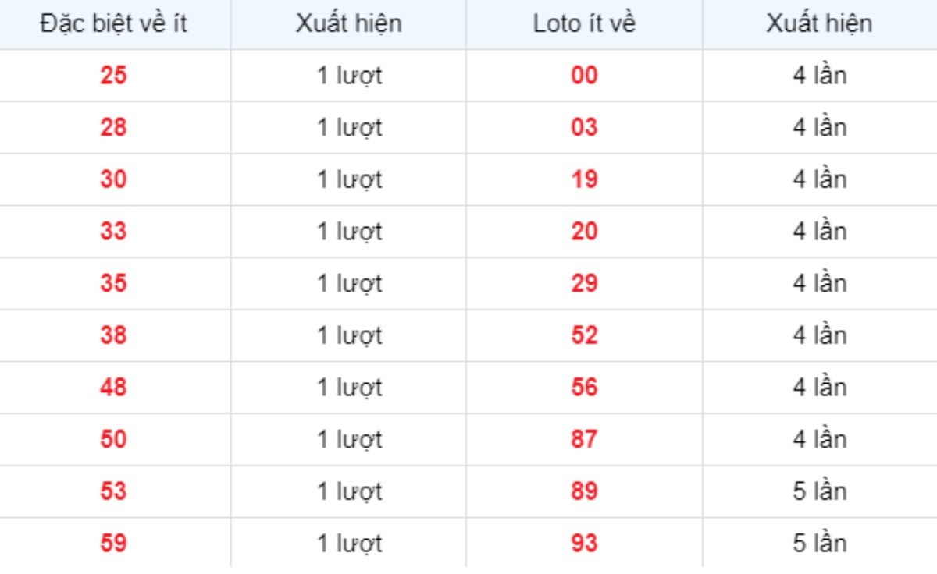Open number 30 in the first column

point(113,180)
